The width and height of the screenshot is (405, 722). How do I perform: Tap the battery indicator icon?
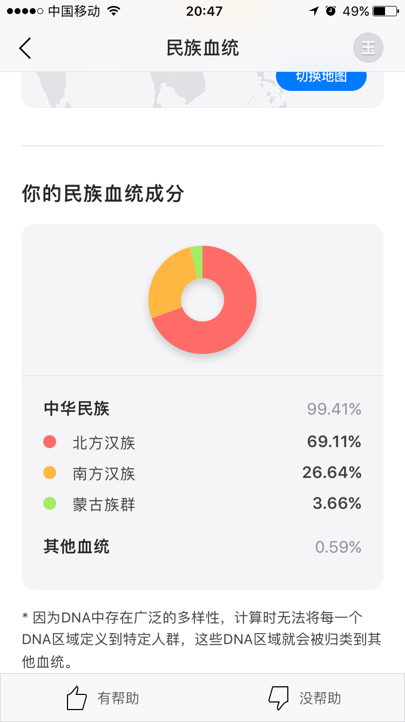click(386, 11)
